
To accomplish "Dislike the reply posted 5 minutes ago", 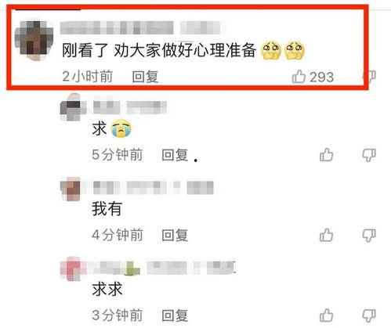I will point(369,155).
